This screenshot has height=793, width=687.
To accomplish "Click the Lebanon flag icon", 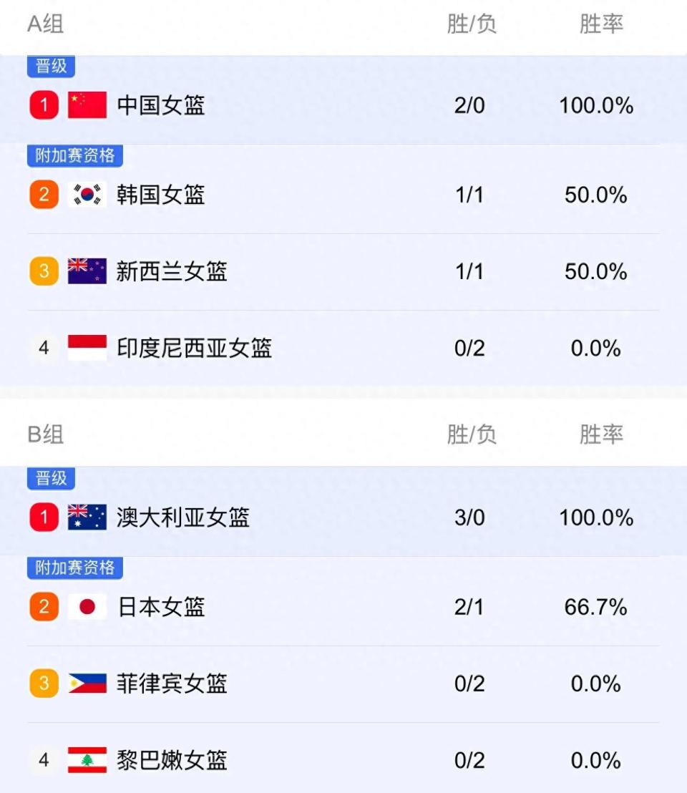I will tap(87, 759).
